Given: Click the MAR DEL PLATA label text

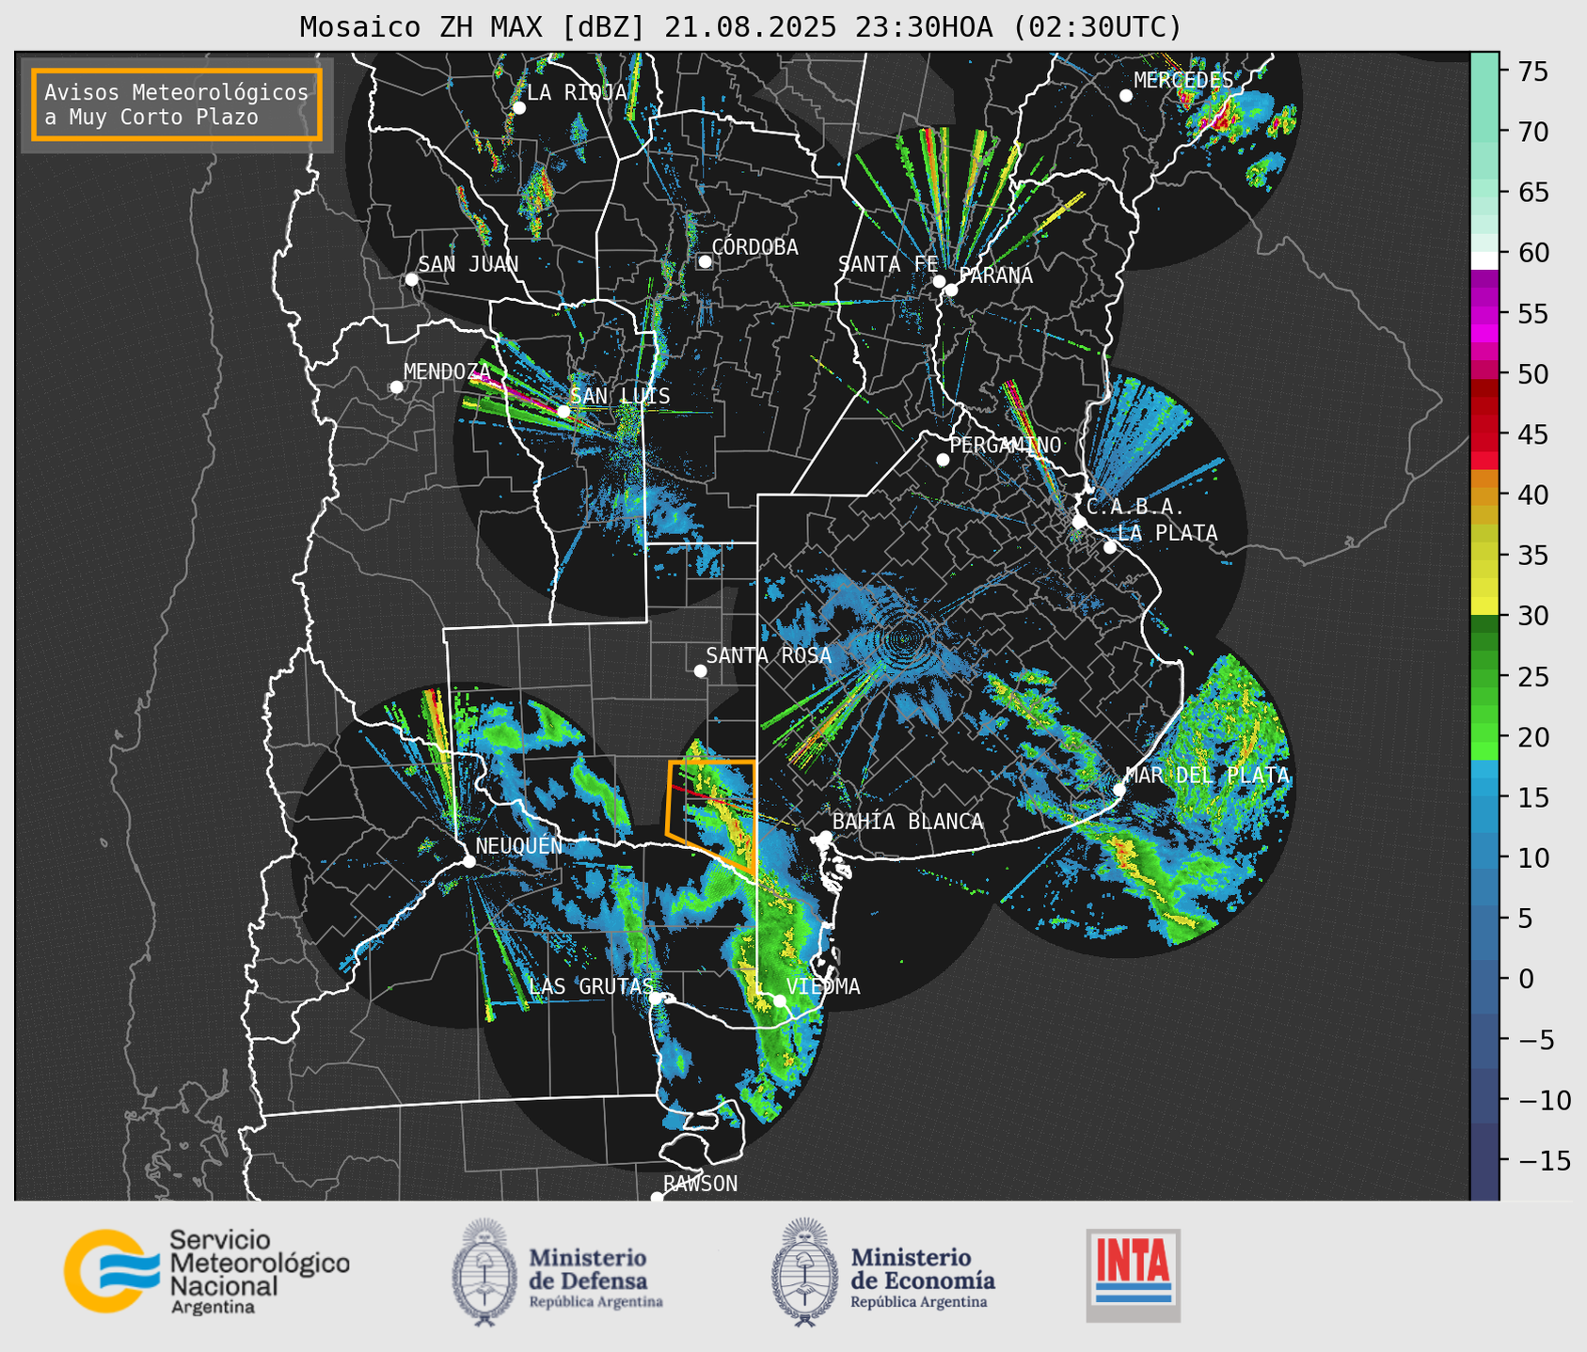Looking at the screenshot, I should [1207, 776].
